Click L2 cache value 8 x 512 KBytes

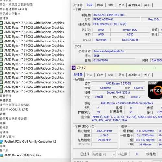pos(145,140)
